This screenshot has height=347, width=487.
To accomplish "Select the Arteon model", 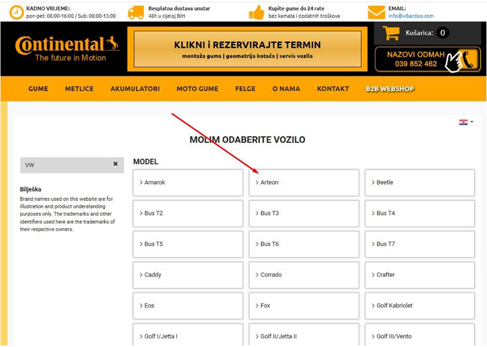I will pyautogui.click(x=304, y=182).
